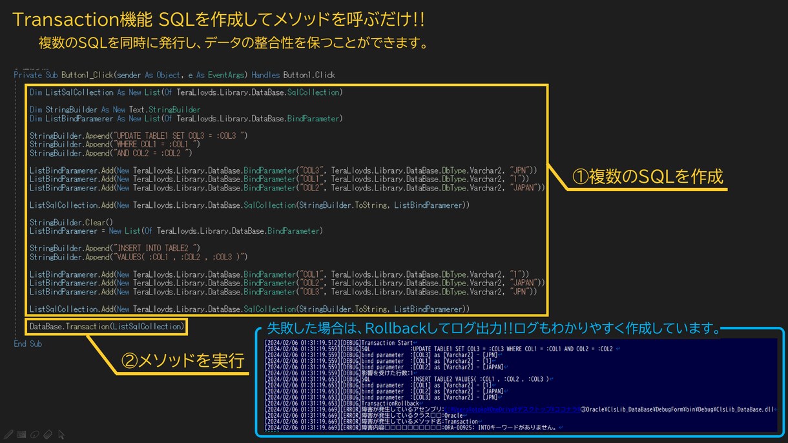Viewport: 788px width, 443px height.
Task: Select the arrow pointer tool icon
Action: coord(61,434)
